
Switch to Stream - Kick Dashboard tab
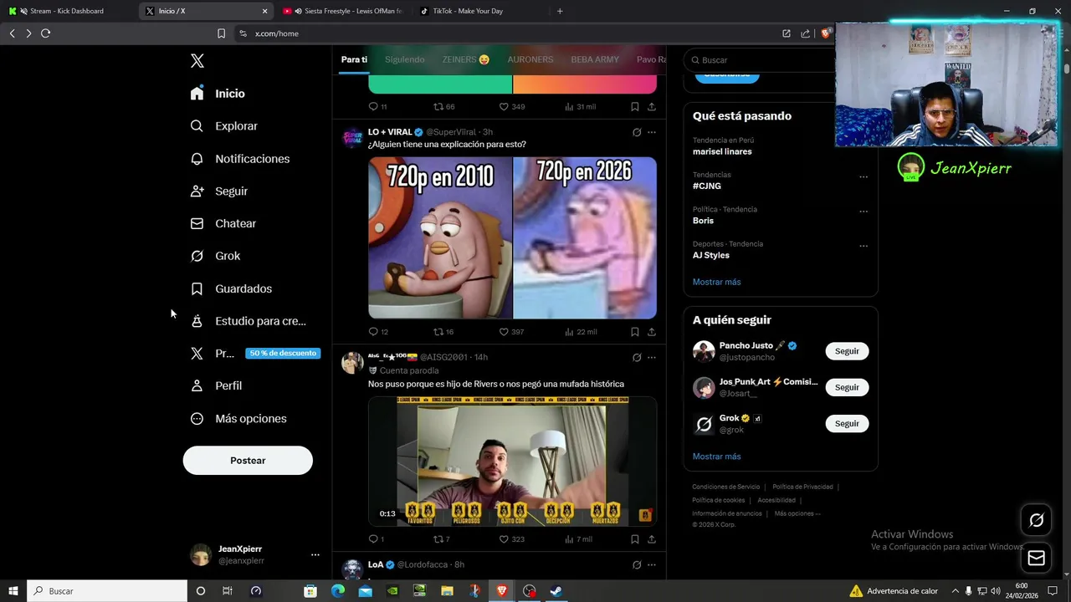(x=67, y=11)
